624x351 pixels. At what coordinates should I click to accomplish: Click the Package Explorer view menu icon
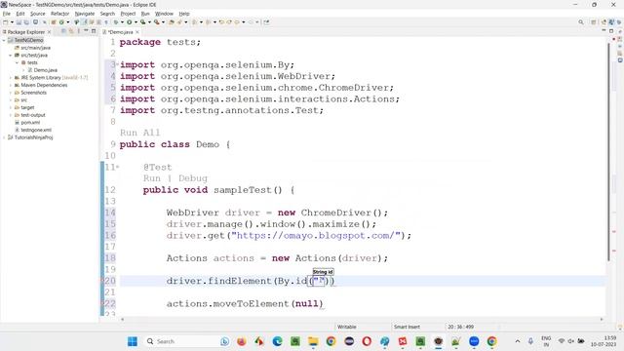tap(78, 31)
